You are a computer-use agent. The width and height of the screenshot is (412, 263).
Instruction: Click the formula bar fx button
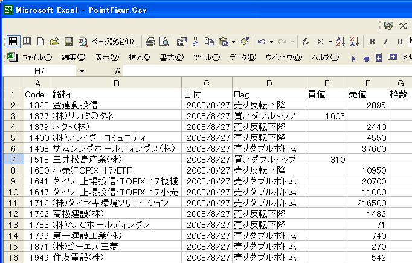pyautogui.click(x=117, y=71)
